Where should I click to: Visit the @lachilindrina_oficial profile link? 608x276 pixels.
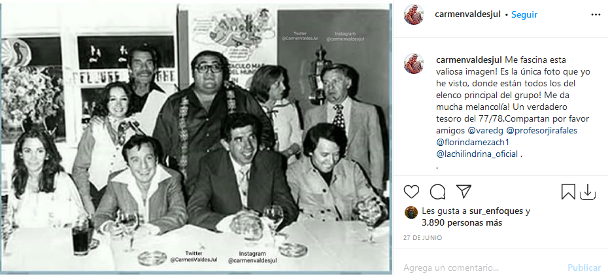[477, 154]
